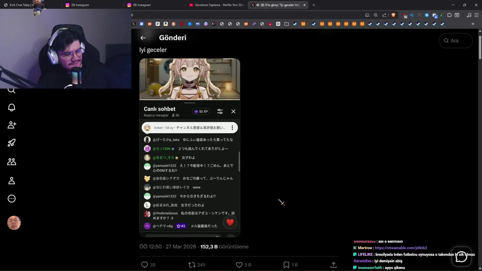The width and height of the screenshot is (482, 271).
Task: Open the communities people icon in sidebar
Action: (12, 161)
